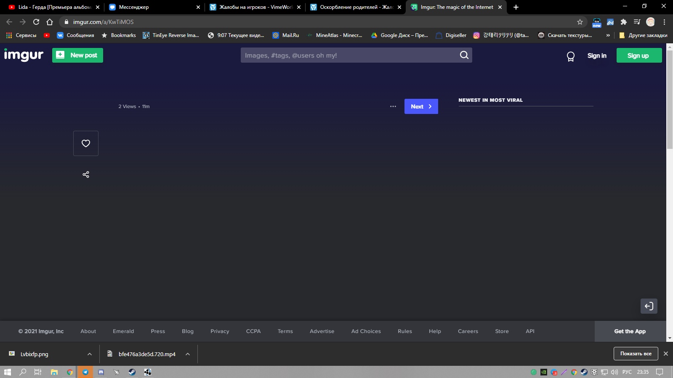Switch to the Lida - Герда YouTube tab
The width and height of the screenshot is (673, 378).
pos(53,7)
